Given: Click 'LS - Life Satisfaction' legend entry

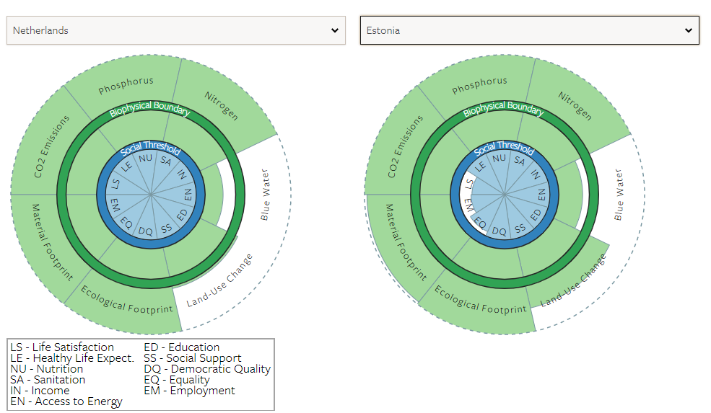Looking at the screenshot, I should (62, 347).
